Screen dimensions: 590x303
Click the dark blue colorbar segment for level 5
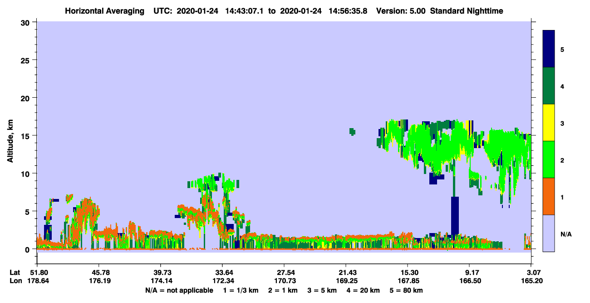(x=549, y=49)
